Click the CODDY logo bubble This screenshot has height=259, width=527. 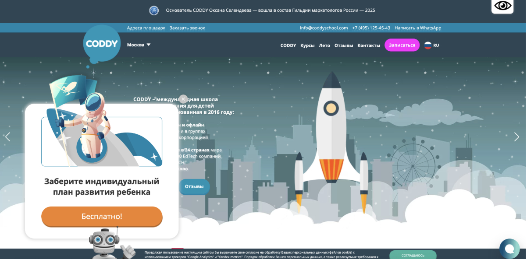102,44
